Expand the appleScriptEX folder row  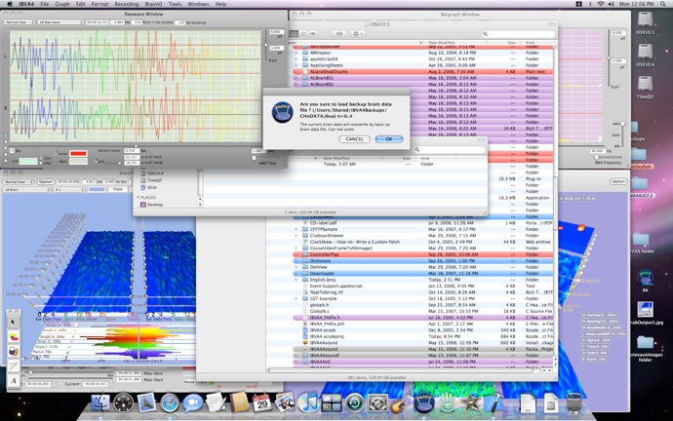297,59
